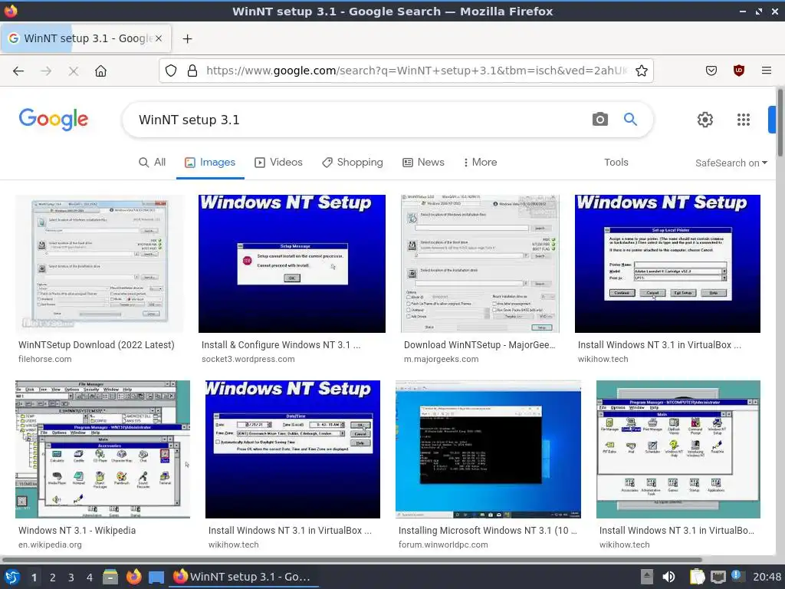Screen dimensions: 785x589
Task: Select the WinNT setup 3.1 taskbar window
Action: click(x=244, y=577)
